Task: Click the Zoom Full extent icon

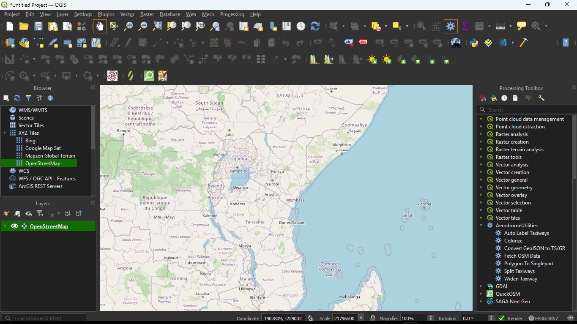Action: point(157,27)
